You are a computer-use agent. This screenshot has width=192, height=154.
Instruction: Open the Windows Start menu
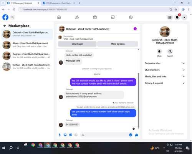click(3, 148)
